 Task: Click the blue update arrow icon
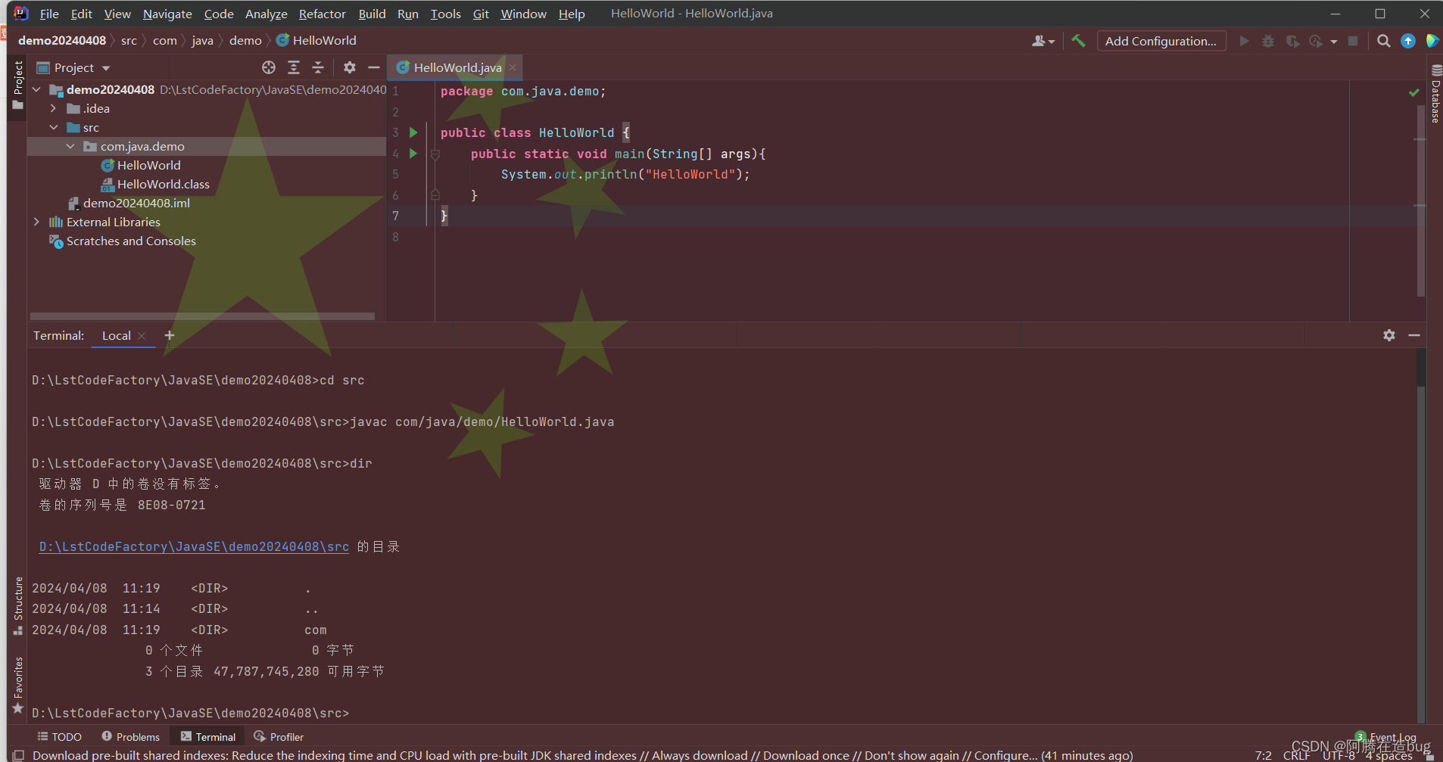coord(1407,41)
